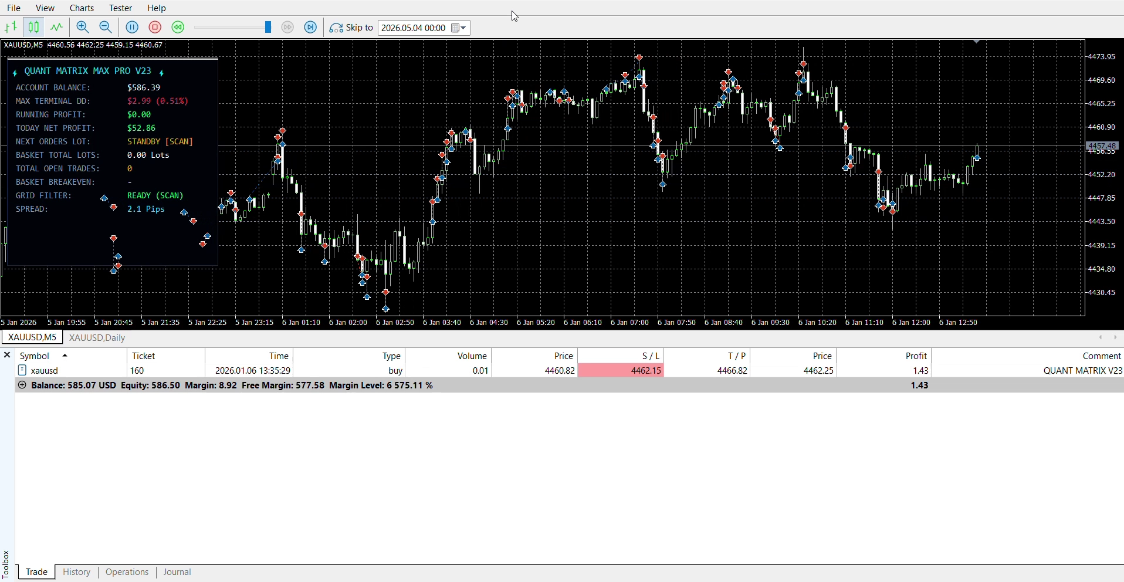Zoom out the chart
Image resolution: width=1124 pixels, height=582 pixels.
coord(106,28)
